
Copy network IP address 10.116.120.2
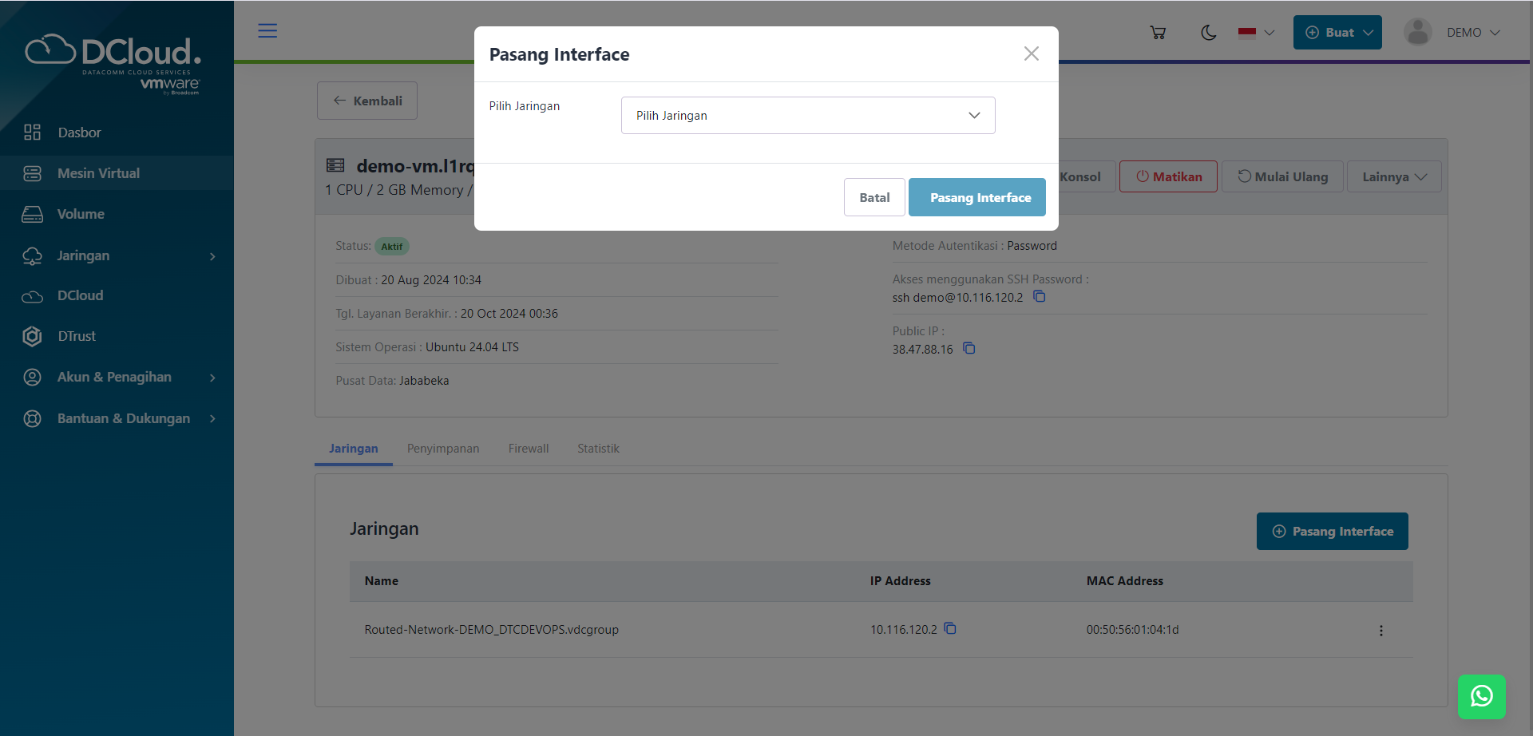pos(950,629)
